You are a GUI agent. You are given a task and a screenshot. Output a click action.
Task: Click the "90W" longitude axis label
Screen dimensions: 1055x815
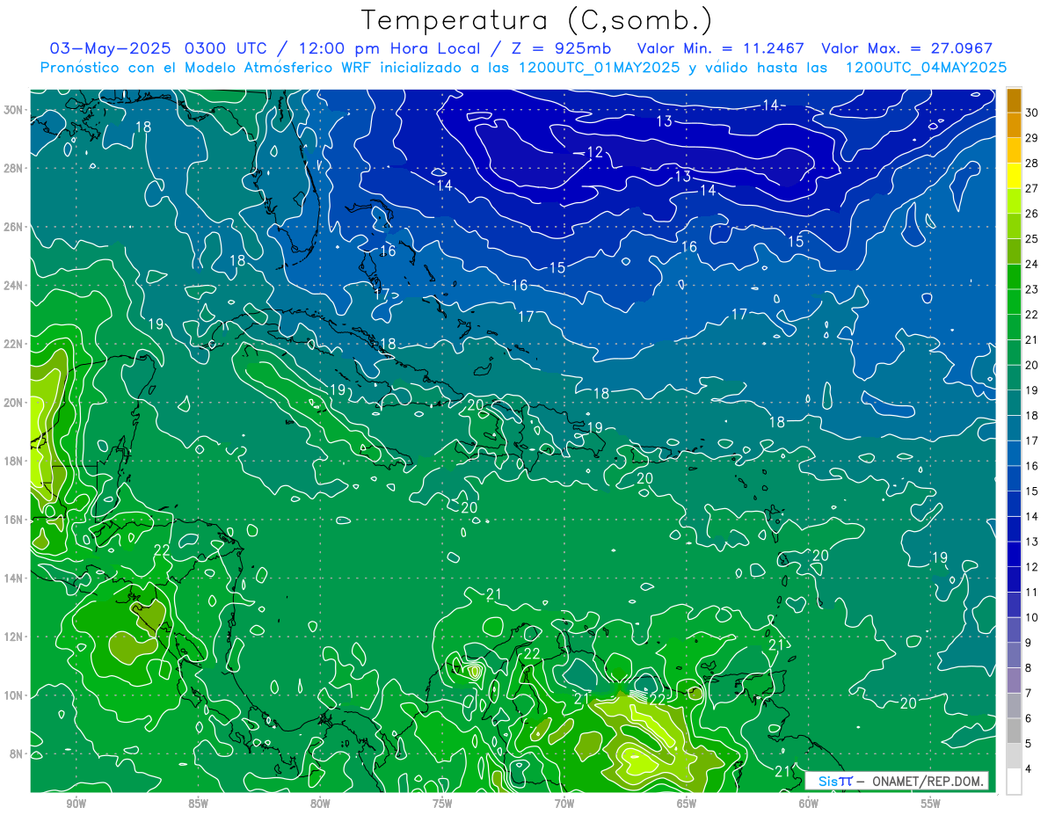(x=76, y=804)
